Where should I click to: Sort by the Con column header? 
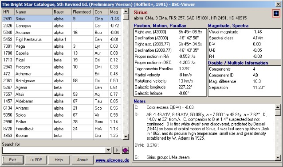tap(101, 12)
